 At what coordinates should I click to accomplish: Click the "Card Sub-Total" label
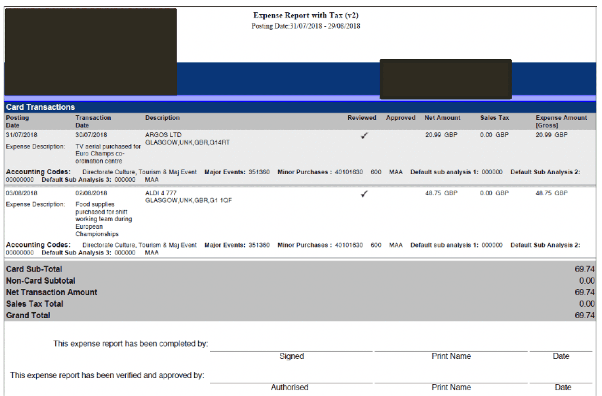tap(34, 269)
